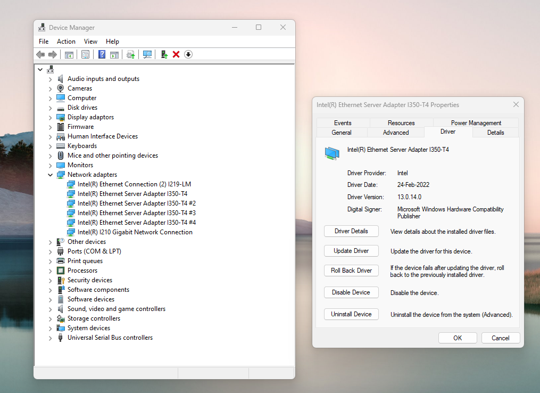Collapse the Network adapters category
This screenshot has height=393, width=540.
pyautogui.click(x=49, y=174)
